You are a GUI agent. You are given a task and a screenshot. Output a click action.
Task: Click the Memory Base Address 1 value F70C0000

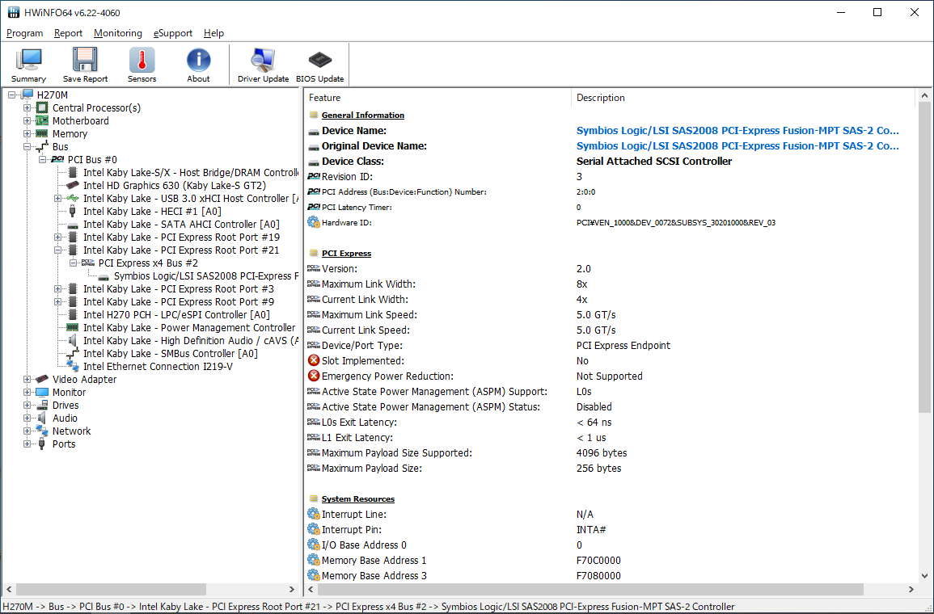[x=598, y=561]
